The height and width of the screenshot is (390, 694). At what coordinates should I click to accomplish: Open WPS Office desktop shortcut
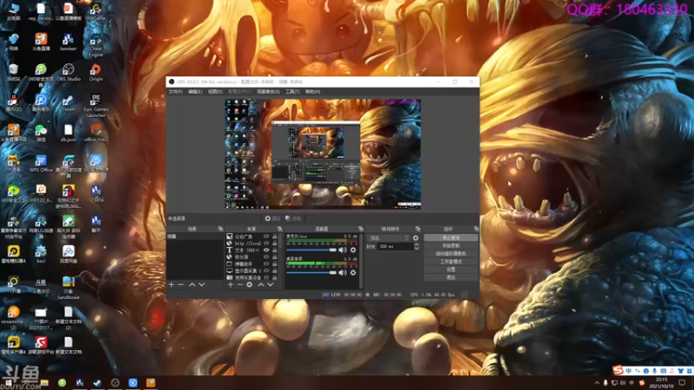[41, 164]
